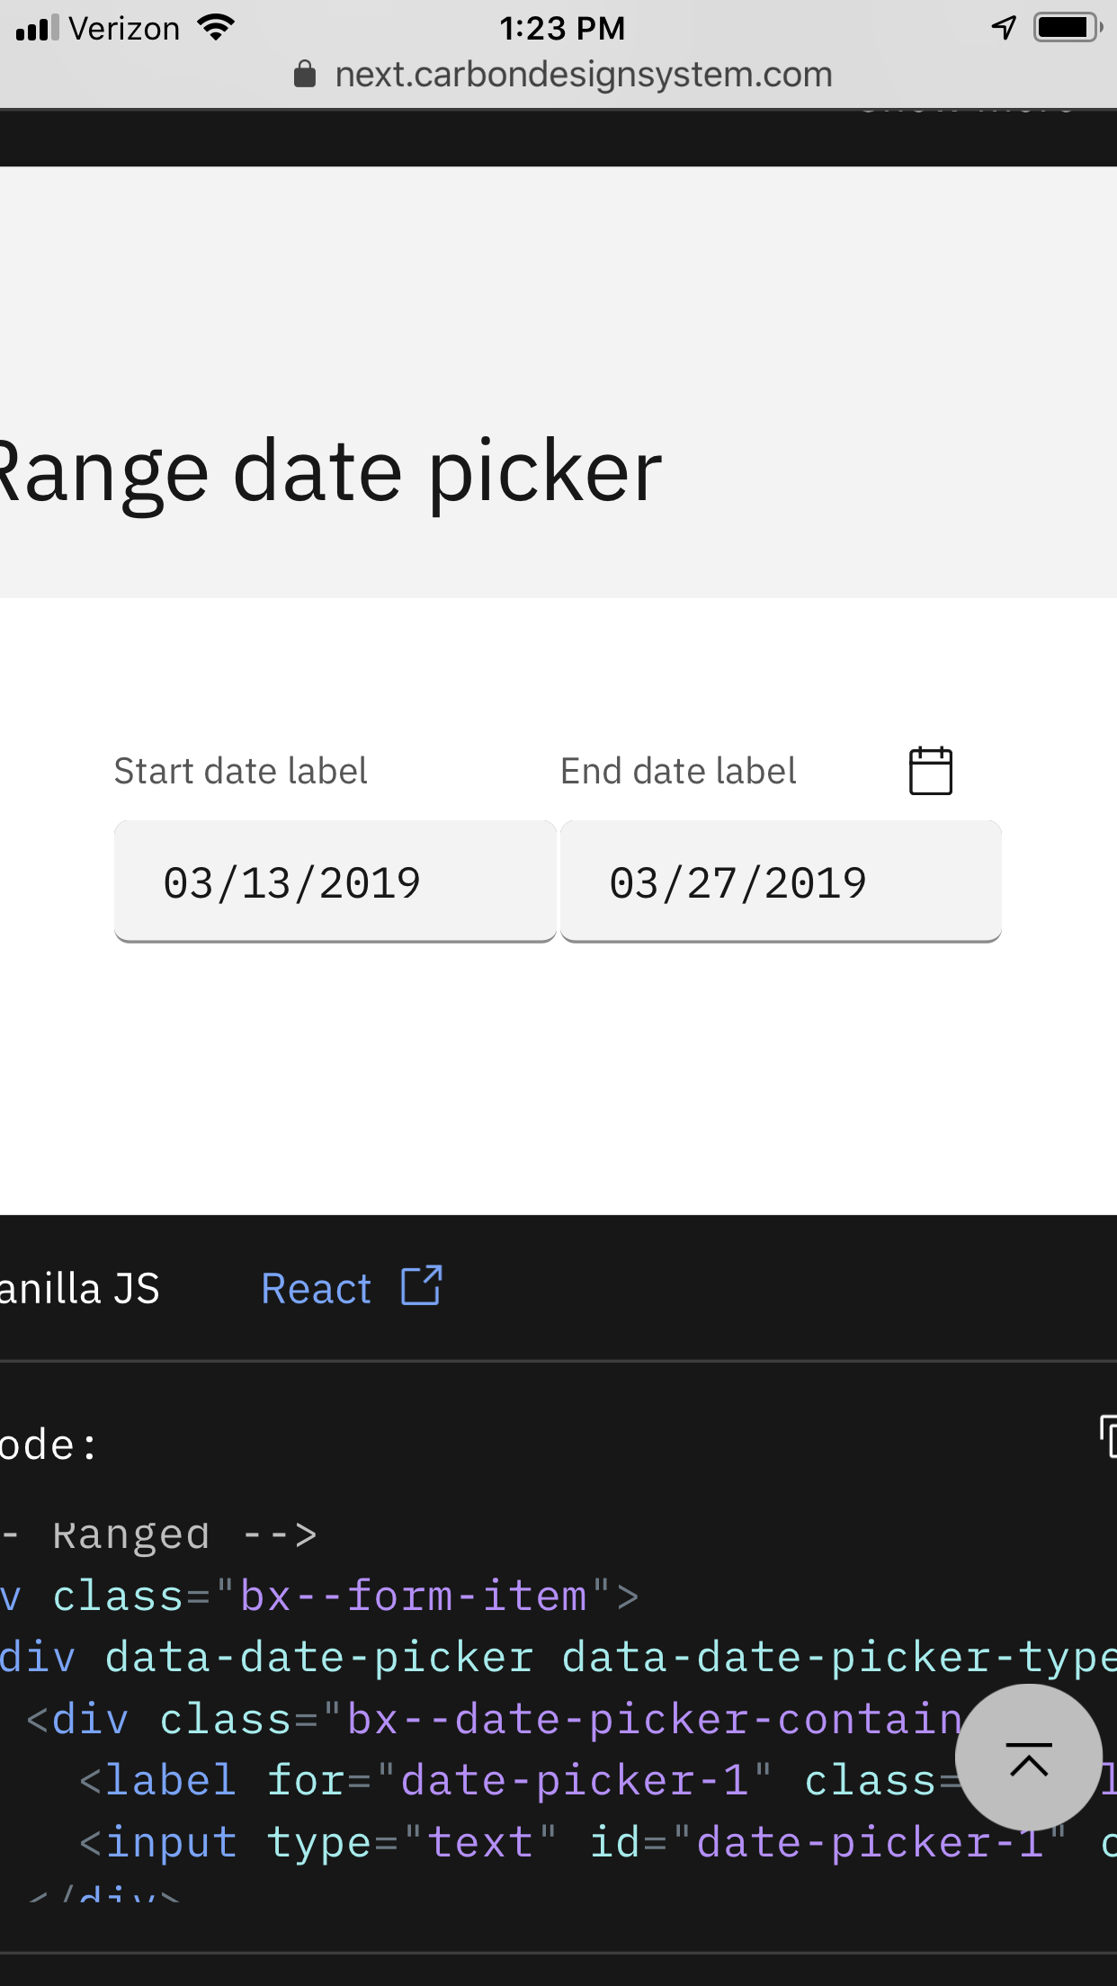This screenshot has width=1117, height=1986.
Task: Tap the battery icon in status bar
Action: tap(1068, 28)
